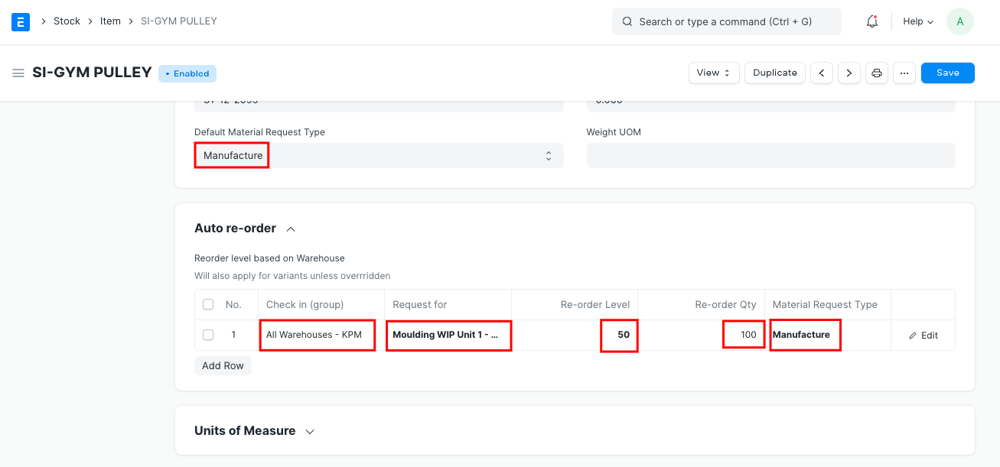Viewport: 1000px width, 467px height.
Task: Click the print icon
Action: (877, 73)
